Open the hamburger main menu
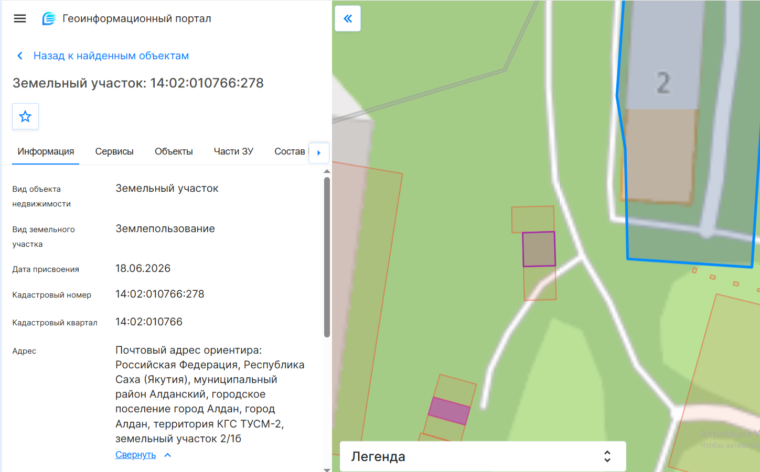The image size is (760, 472). (x=20, y=18)
